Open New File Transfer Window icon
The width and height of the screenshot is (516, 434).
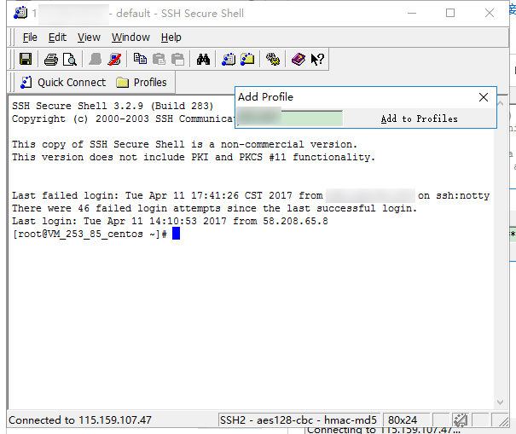247,60
